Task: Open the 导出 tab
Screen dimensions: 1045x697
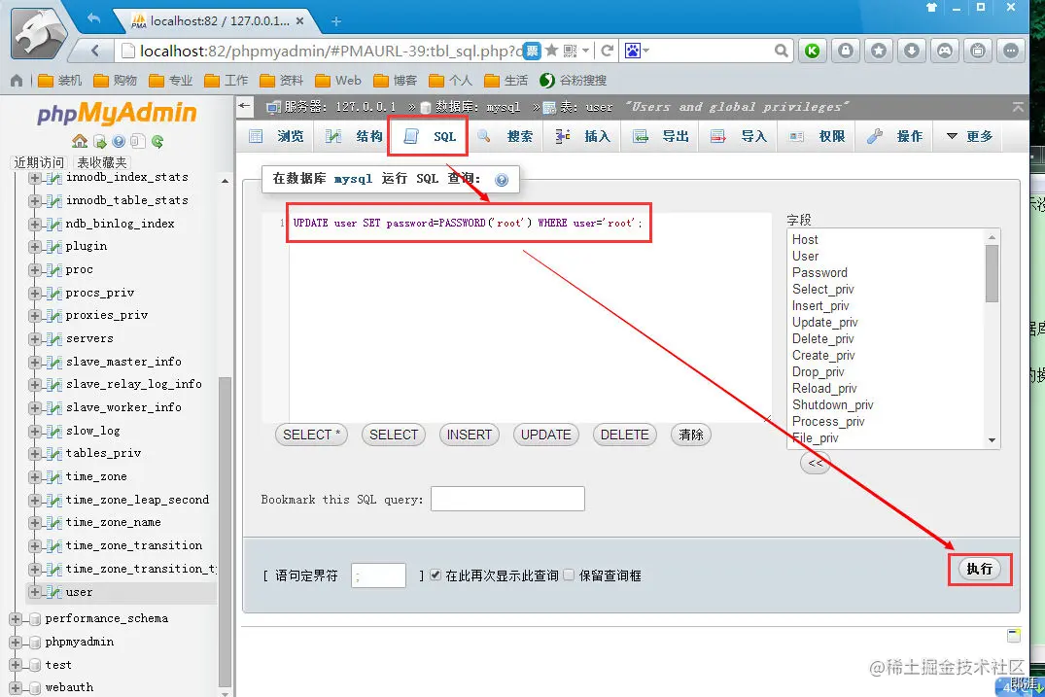Action: [x=661, y=137]
